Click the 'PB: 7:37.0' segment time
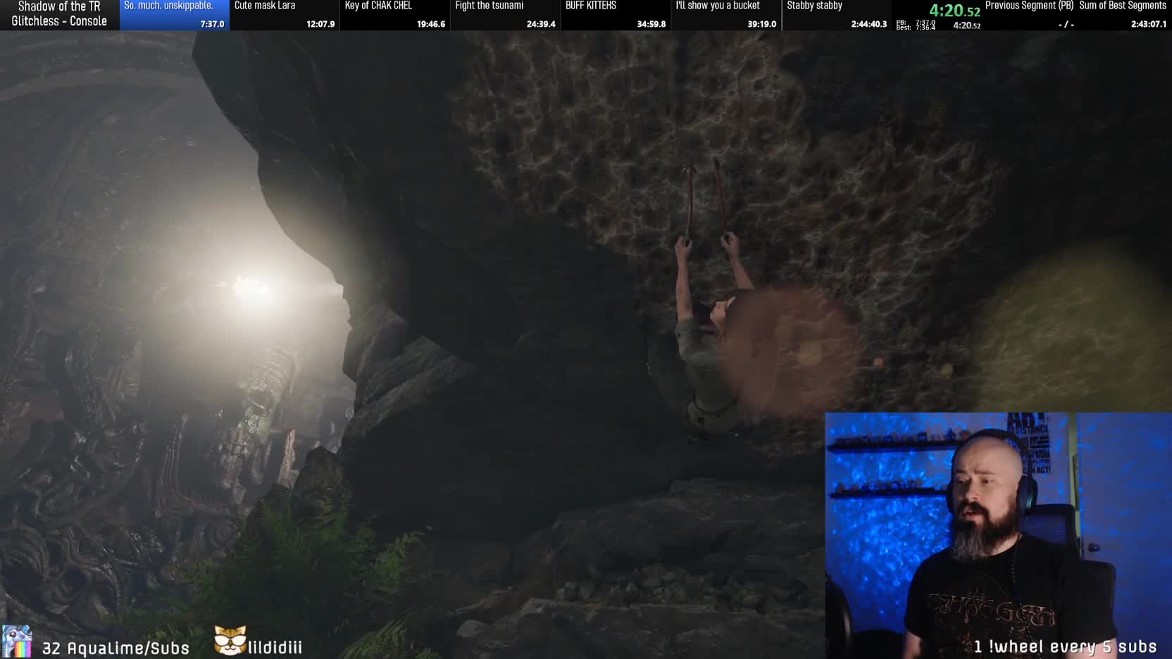 tap(916, 23)
